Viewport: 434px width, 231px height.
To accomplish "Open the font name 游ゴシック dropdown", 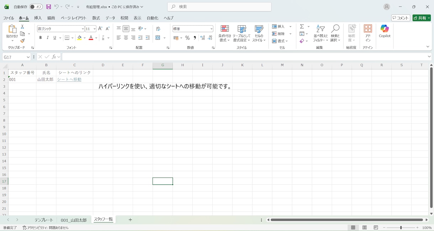I will 83,29.
